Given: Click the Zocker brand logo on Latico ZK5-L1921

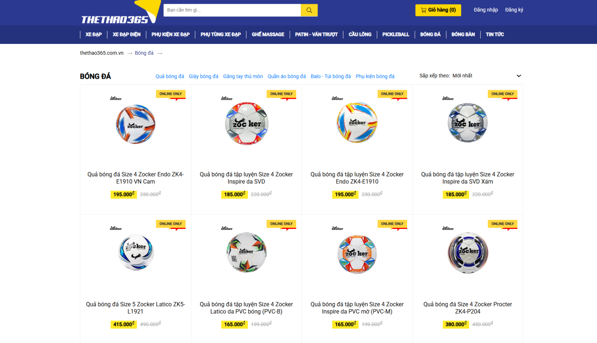Looking at the screenshot, I should [116, 228].
